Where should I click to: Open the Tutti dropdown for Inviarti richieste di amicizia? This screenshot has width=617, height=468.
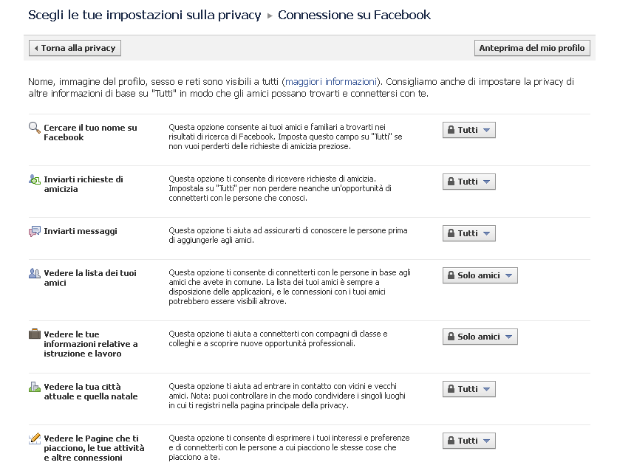point(468,182)
